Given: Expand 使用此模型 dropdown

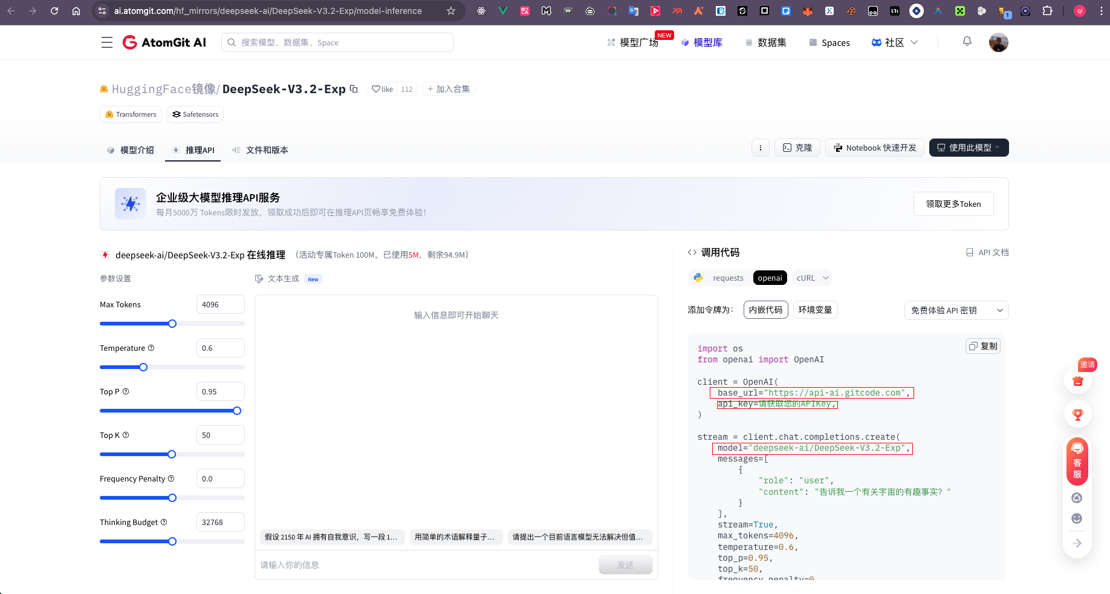Looking at the screenshot, I should pyautogui.click(x=969, y=148).
